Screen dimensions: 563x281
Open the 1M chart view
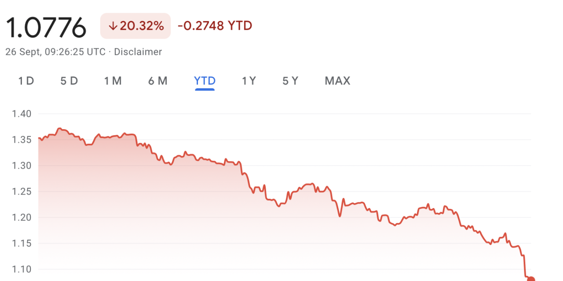(113, 81)
